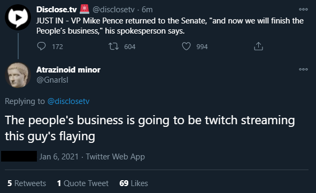
Task: View the 5 Retweets list
Action: coord(27,183)
